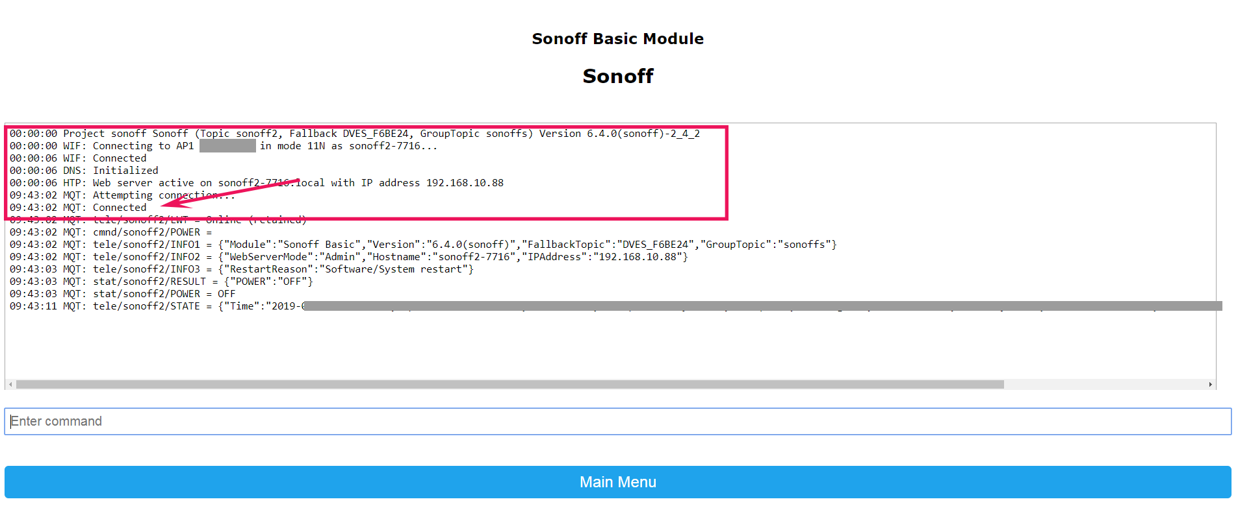Click the large Sonoff title text
The width and height of the screenshot is (1238, 521).
click(x=617, y=76)
